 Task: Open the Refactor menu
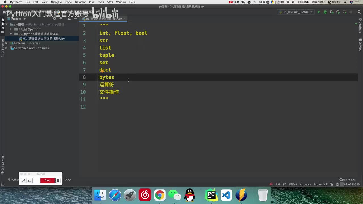coord(80,2)
